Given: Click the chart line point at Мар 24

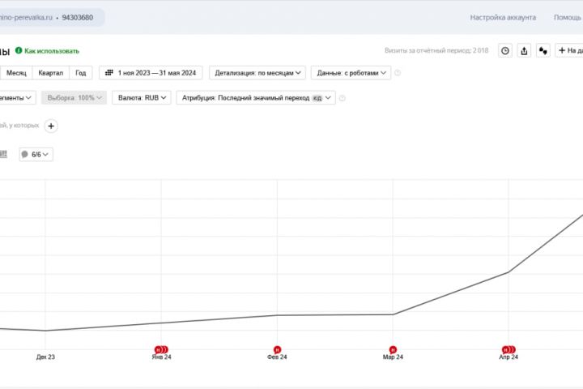Looking at the screenshot, I should [x=393, y=314].
